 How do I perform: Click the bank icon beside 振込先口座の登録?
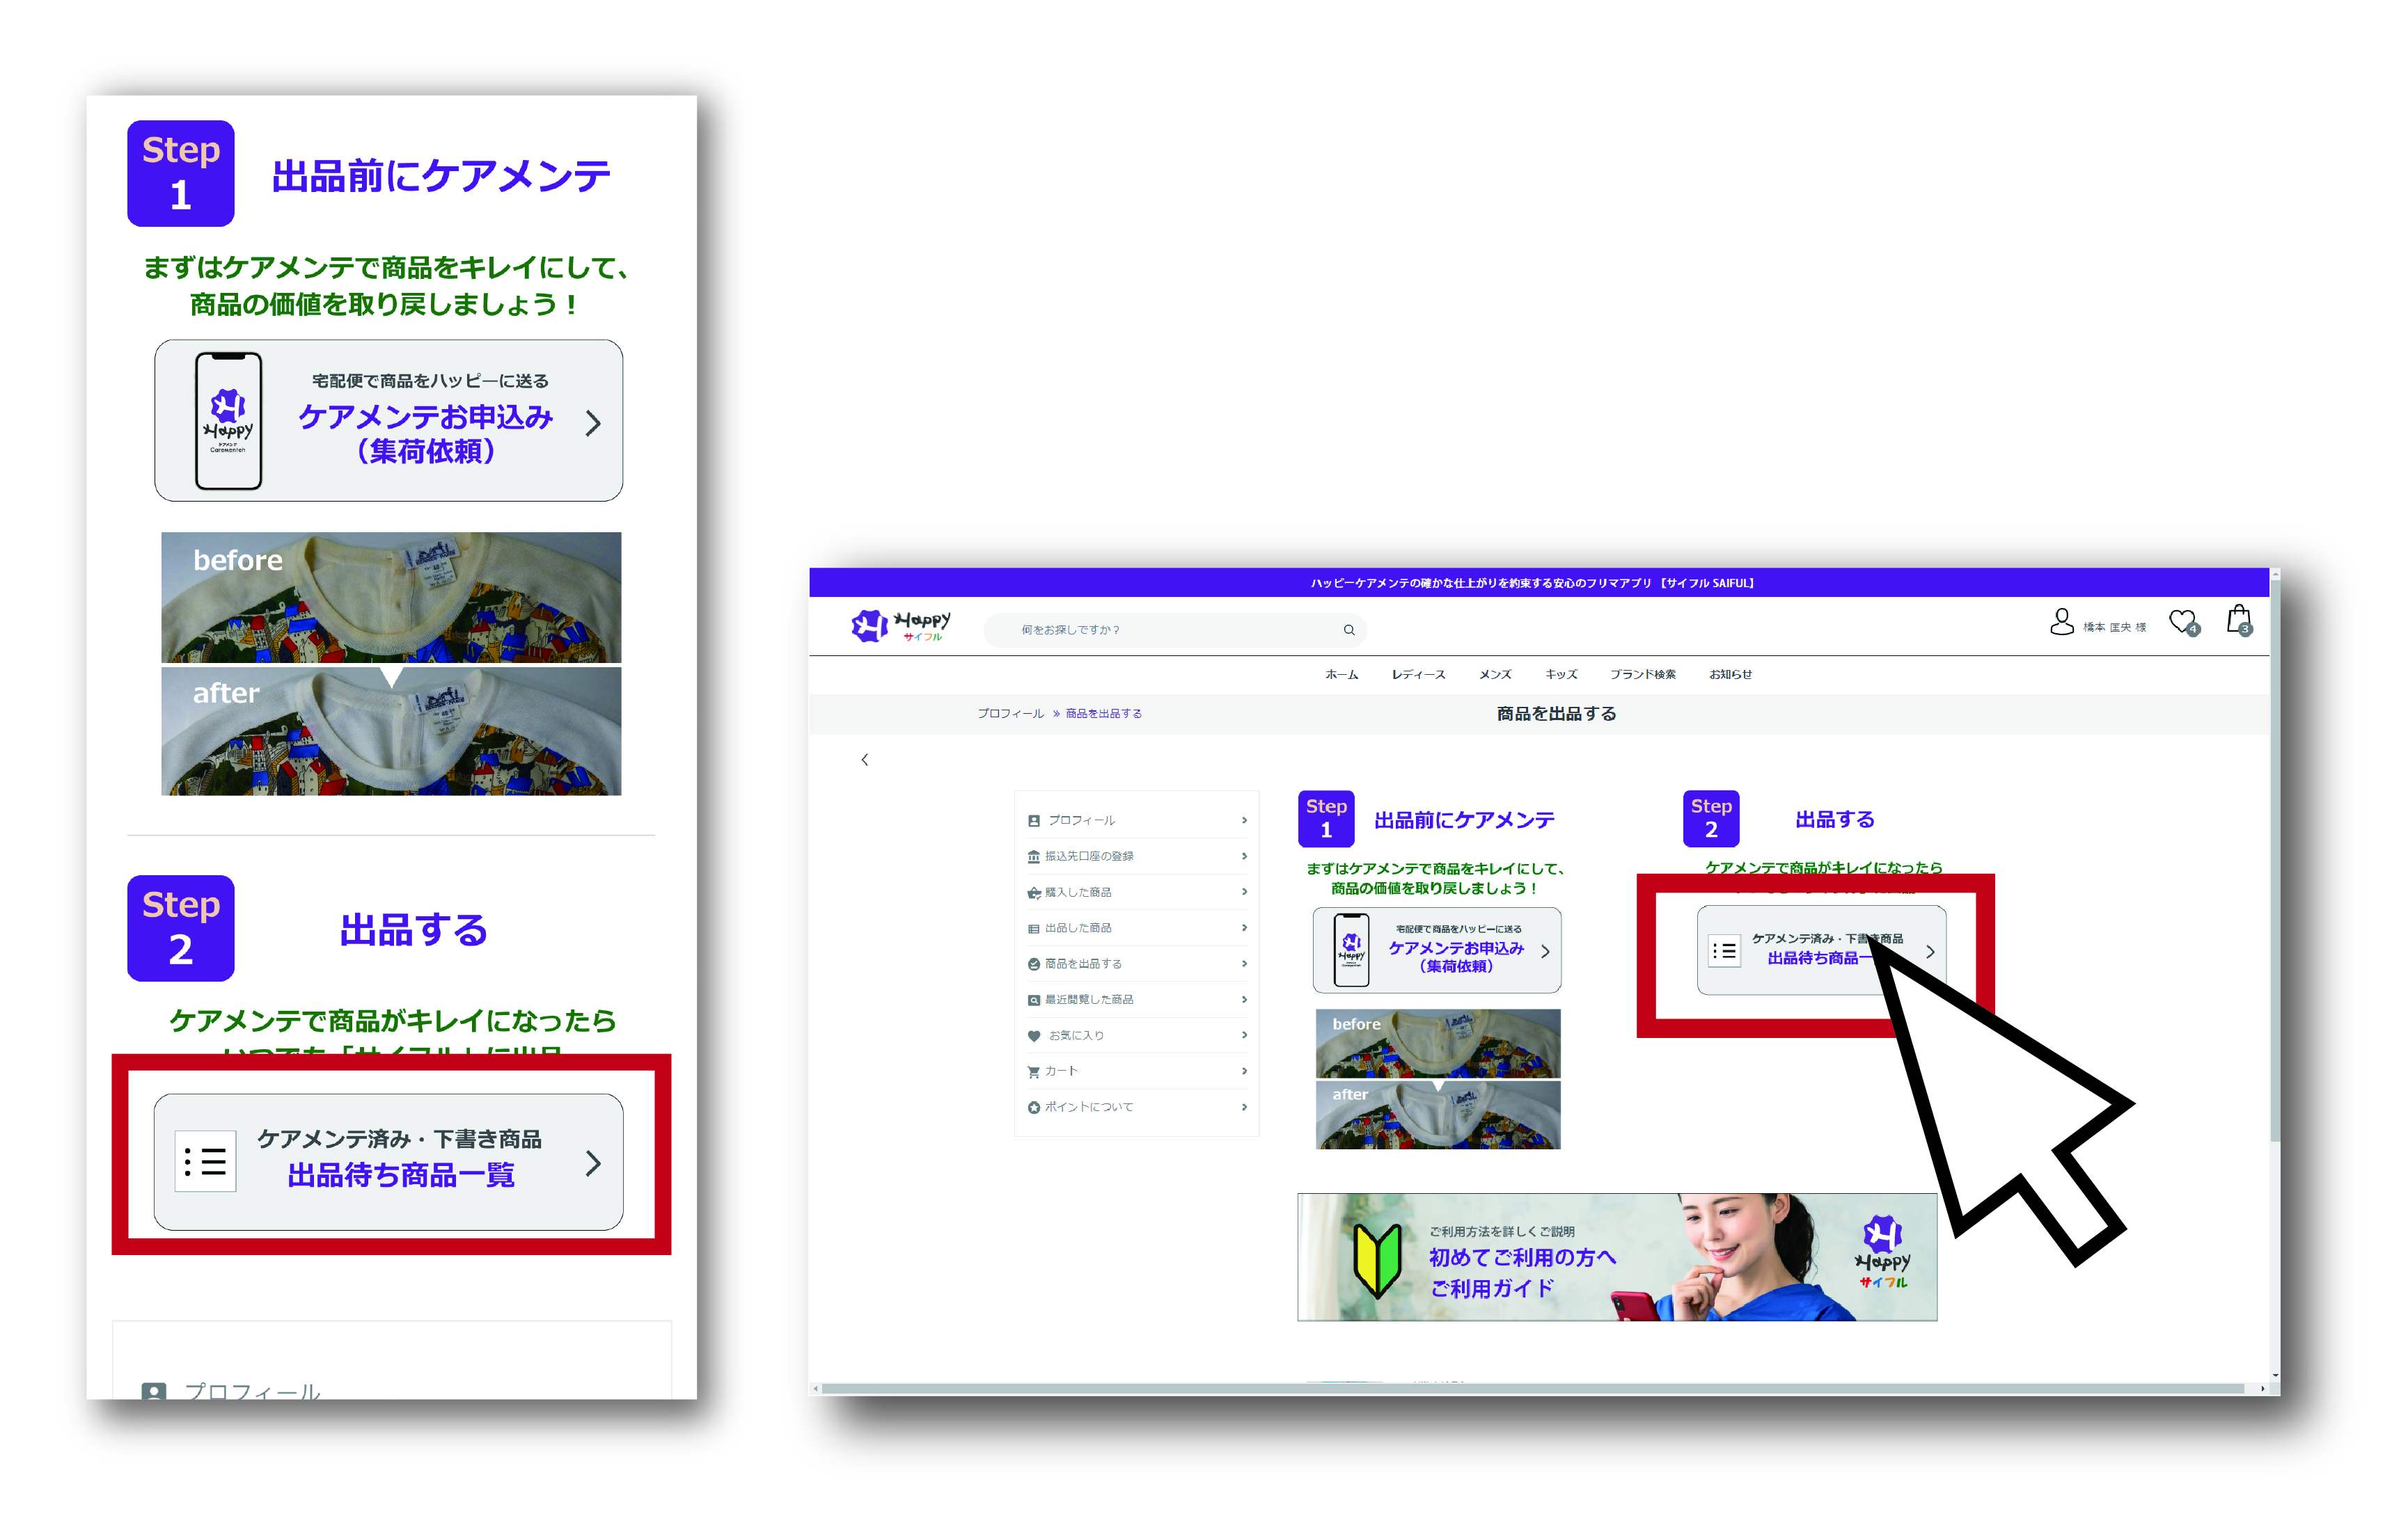pos(1034,856)
